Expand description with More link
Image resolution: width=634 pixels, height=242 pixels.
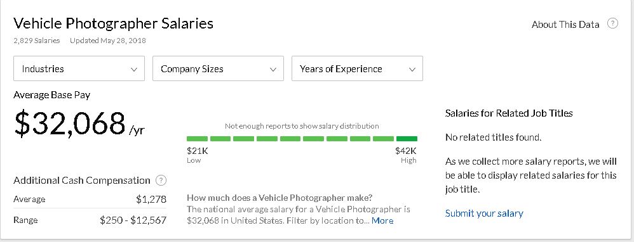[382, 220]
